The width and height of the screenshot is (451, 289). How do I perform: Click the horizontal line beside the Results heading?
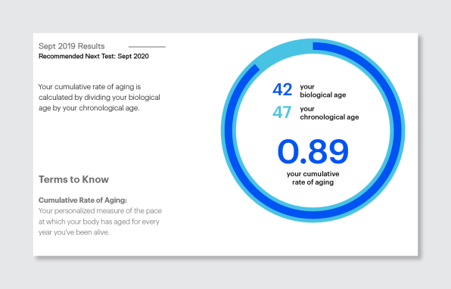coord(147,47)
